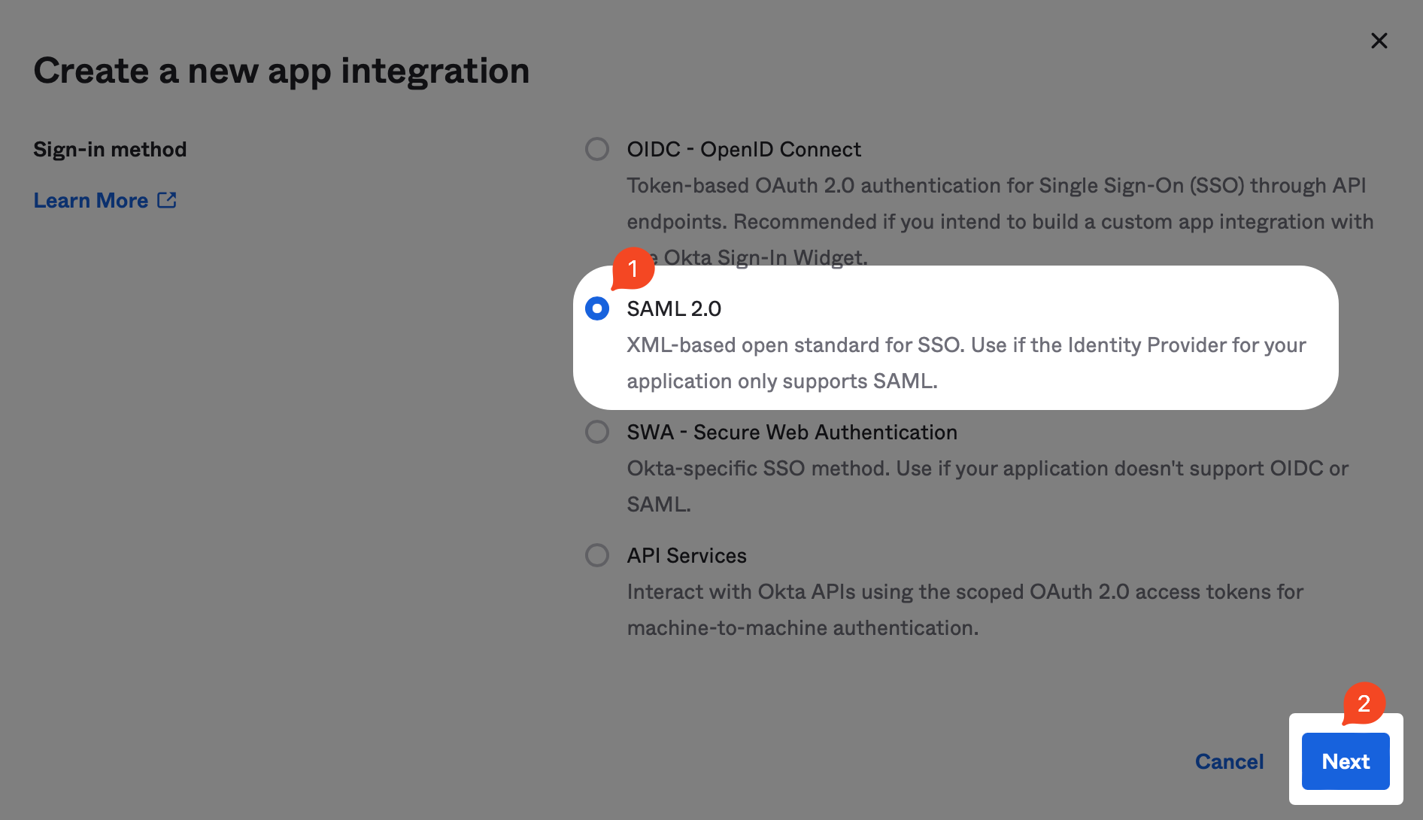Click the orange step 1 badge
The width and height of the screenshot is (1423, 820).
[633, 269]
